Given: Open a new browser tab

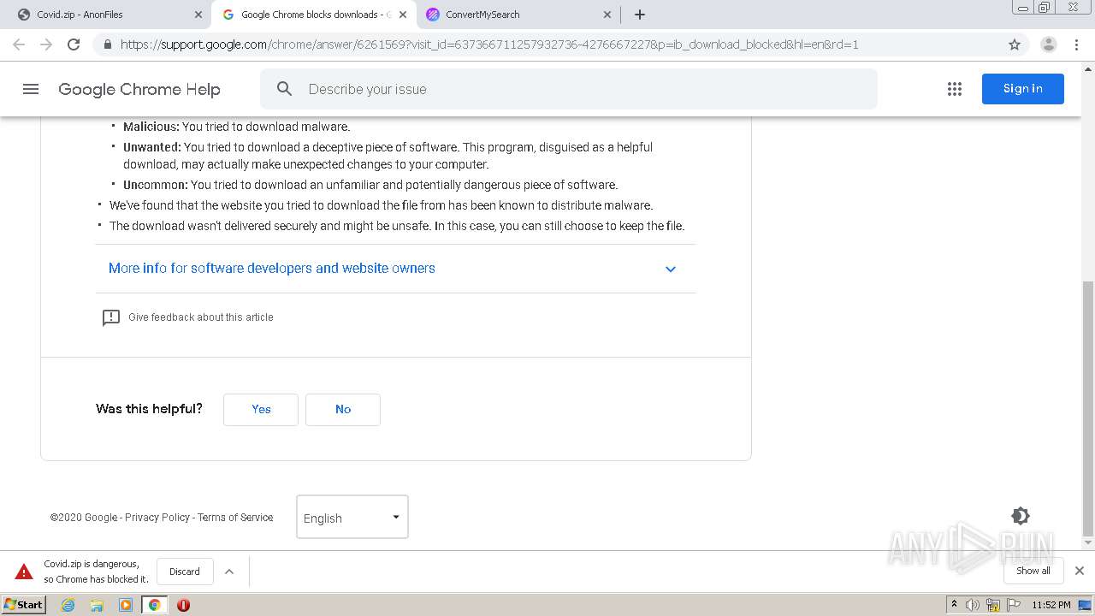Looking at the screenshot, I should click(640, 15).
